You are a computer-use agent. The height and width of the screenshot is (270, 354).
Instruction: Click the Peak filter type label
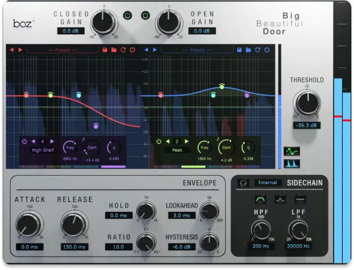[177, 150]
